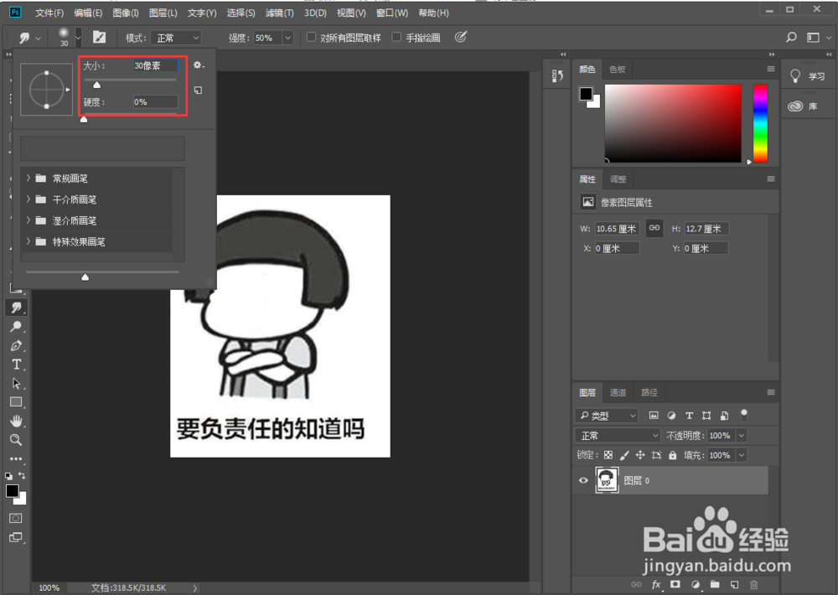Create new adjustment layer icon
The height and width of the screenshot is (595, 838).
pyautogui.click(x=696, y=584)
